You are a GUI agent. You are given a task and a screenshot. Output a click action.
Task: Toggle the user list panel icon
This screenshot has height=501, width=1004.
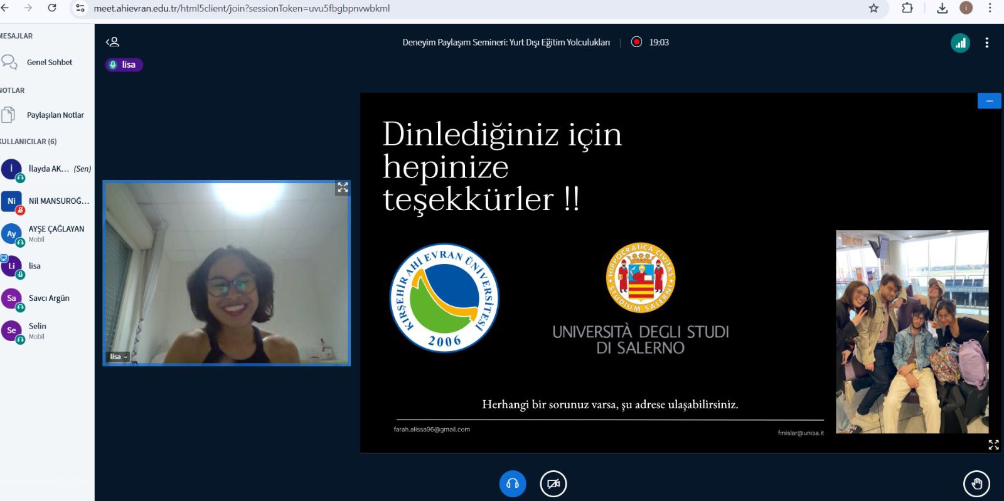(113, 42)
